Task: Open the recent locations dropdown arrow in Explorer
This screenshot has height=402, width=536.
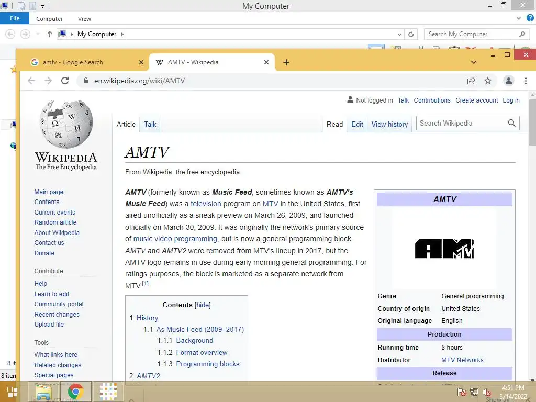Action: point(38,34)
